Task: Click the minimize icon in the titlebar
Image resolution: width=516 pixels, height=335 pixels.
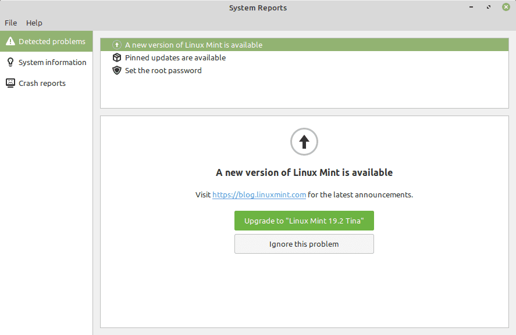Action: click(x=471, y=7)
